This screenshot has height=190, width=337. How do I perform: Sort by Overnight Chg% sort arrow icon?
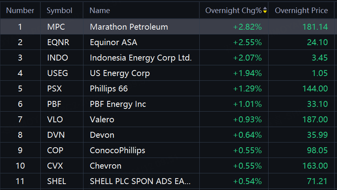click(265, 10)
